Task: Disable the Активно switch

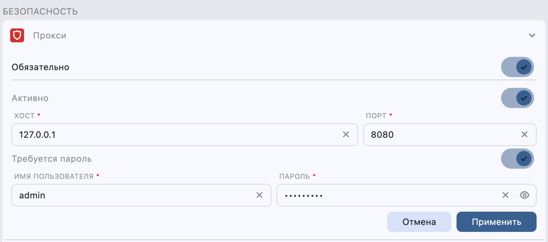Action: 518,98
